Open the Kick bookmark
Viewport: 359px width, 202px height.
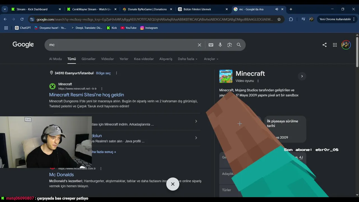click(112, 28)
